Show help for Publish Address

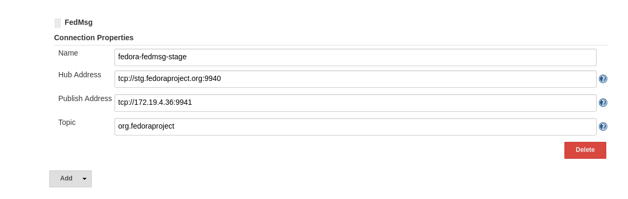point(603,103)
